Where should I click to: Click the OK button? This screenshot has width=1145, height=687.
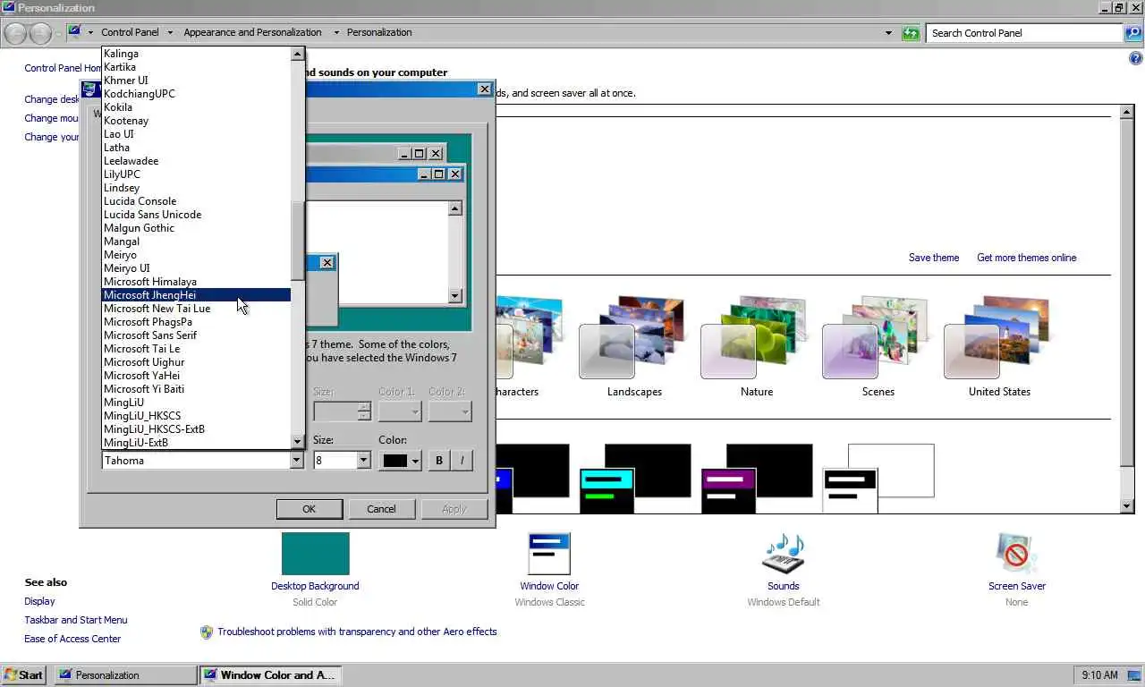[310, 509]
